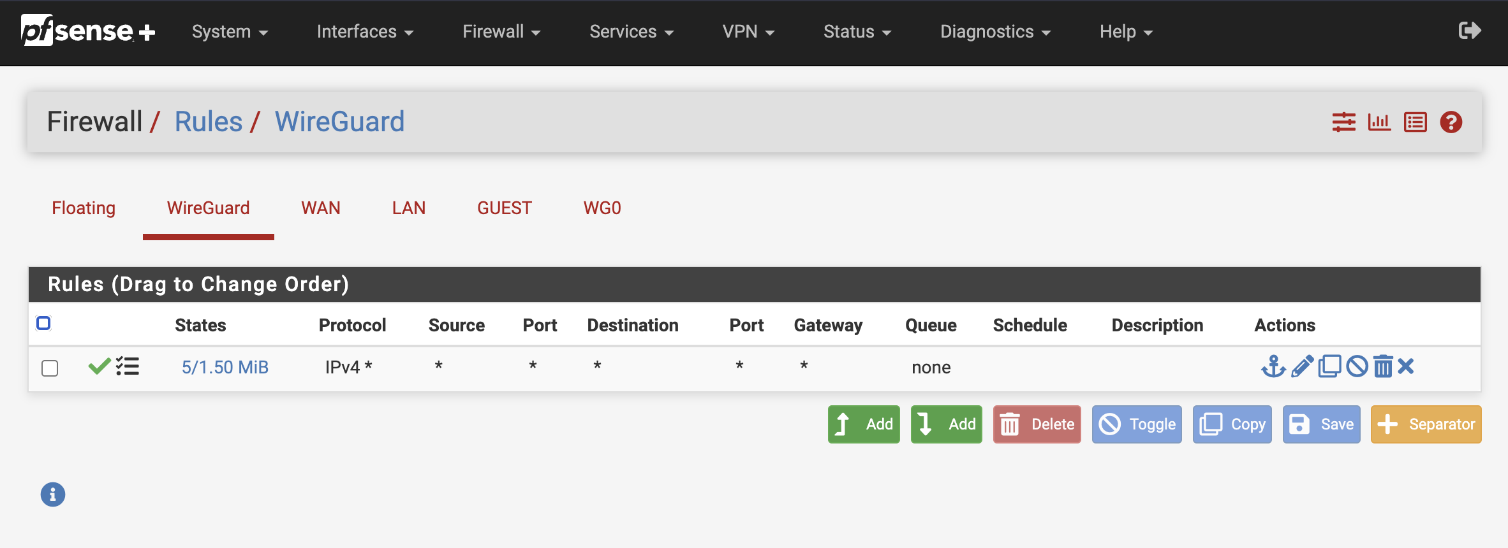The image size is (1508, 548).
Task: Click the Toggle button below the rules
Action: 1137,424
